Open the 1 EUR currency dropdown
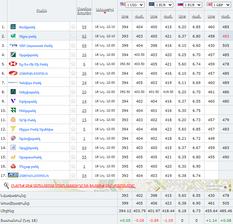Screen dimensions: 233x224 (164, 5)
